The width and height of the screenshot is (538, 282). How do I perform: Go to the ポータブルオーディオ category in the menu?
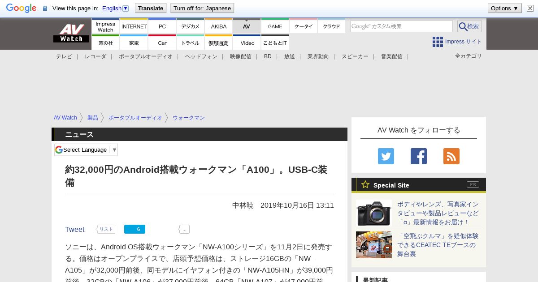coord(146,56)
